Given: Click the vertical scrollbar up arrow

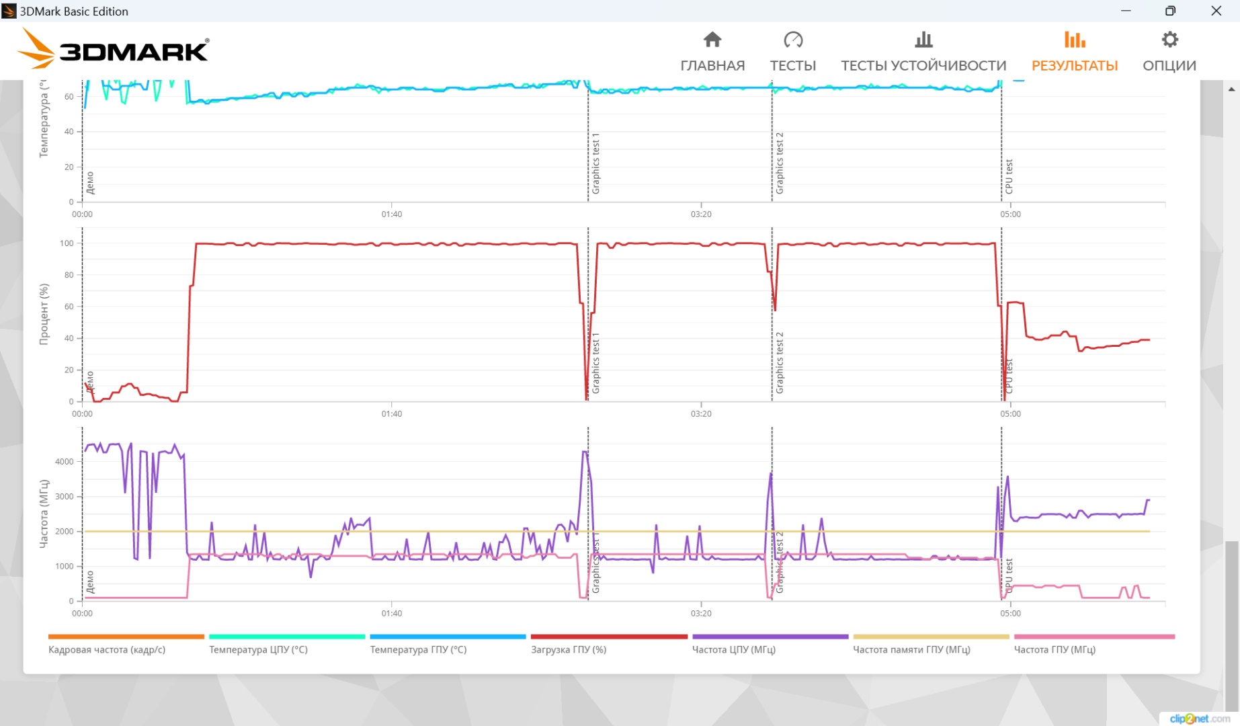Looking at the screenshot, I should (x=1231, y=89).
